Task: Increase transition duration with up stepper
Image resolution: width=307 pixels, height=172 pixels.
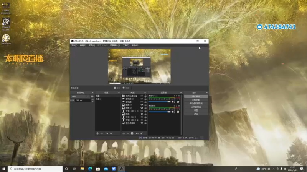Action: pos(92,99)
